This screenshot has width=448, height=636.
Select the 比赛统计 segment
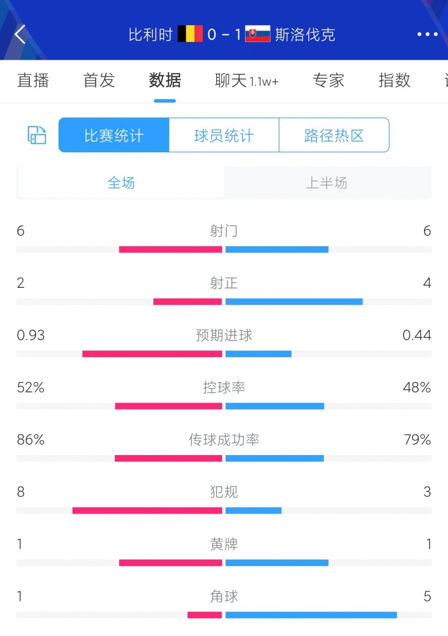pyautogui.click(x=114, y=136)
